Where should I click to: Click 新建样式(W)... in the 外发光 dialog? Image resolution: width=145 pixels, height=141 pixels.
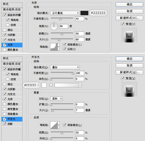click(129, 72)
